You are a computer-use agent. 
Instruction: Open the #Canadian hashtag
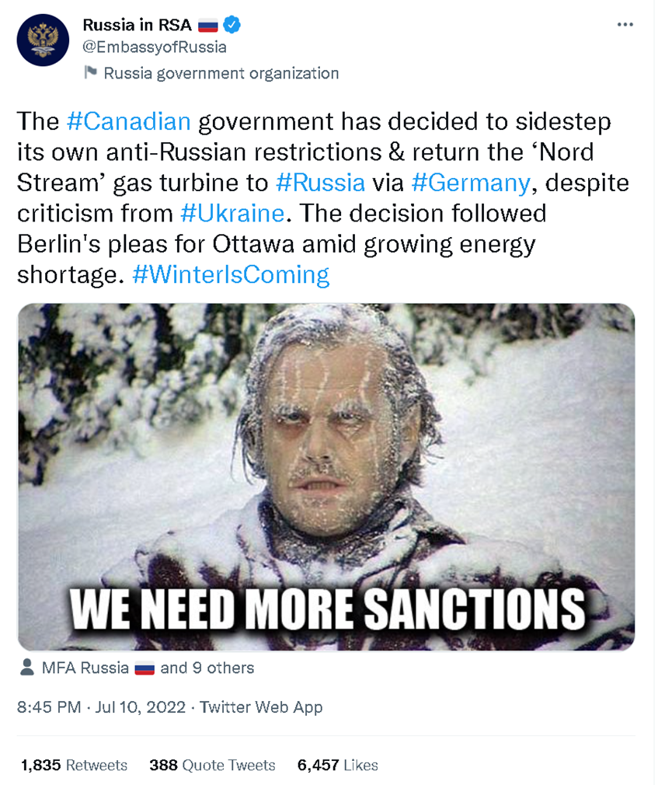(129, 121)
